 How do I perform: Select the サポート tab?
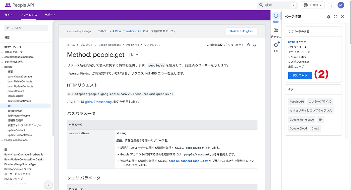[50, 15]
